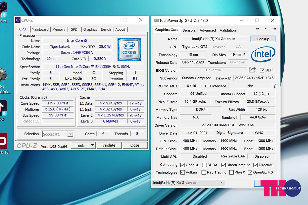Click the Level 3 value "8 MBytes"
The height and width of the screenshot is (205, 308).
pyautogui.click(x=111, y=121)
